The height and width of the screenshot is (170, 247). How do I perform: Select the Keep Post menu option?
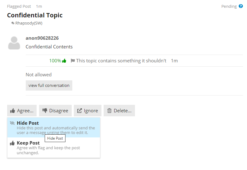[x=54, y=148]
